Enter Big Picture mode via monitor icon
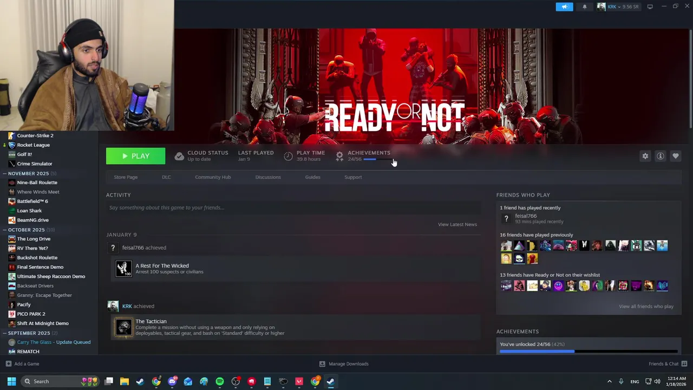 click(x=650, y=6)
